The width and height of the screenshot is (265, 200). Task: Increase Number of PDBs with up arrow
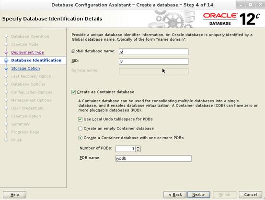pos(138,147)
